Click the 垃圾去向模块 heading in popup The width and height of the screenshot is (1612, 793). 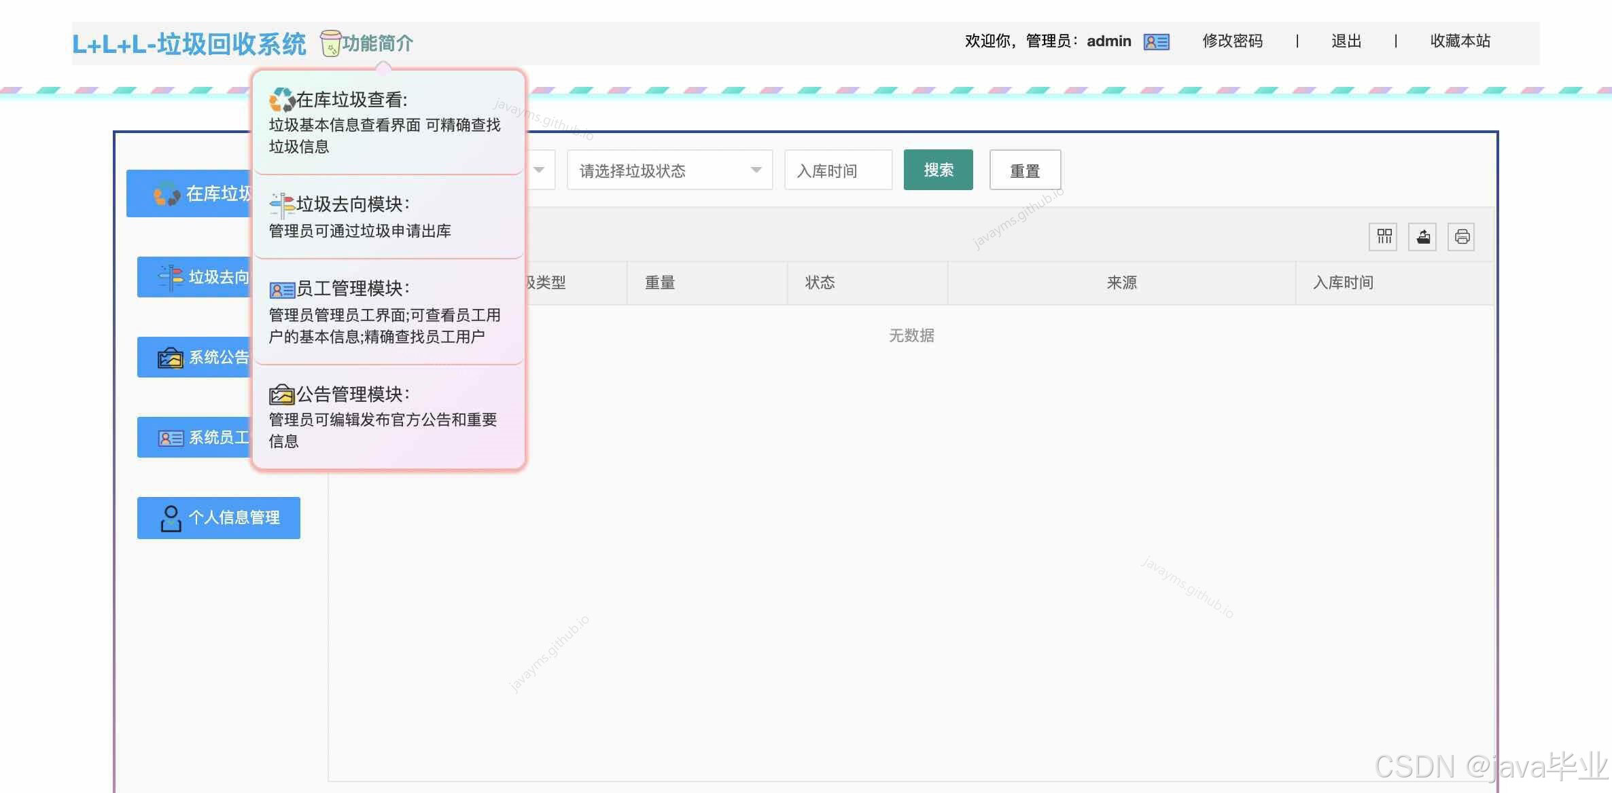[353, 204]
